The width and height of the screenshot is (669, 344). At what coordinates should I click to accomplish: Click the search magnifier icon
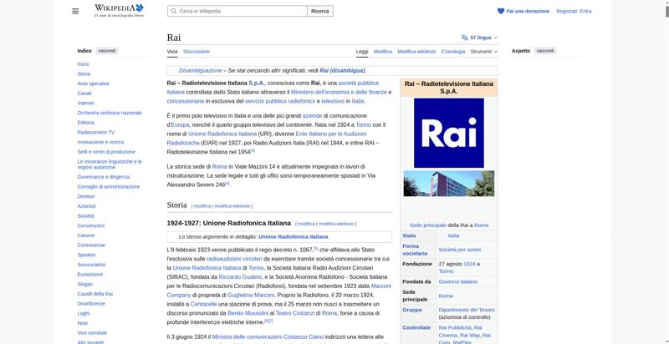(x=173, y=11)
